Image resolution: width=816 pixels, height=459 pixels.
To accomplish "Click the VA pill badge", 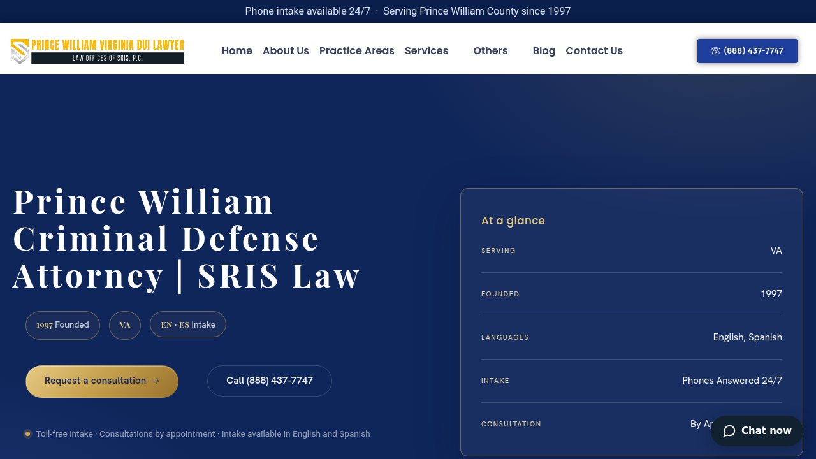I will 125,325.
